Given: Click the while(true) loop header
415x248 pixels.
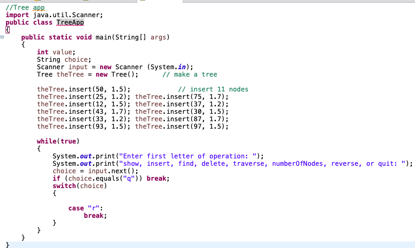Looking at the screenshot, I should pyautogui.click(x=58, y=141).
